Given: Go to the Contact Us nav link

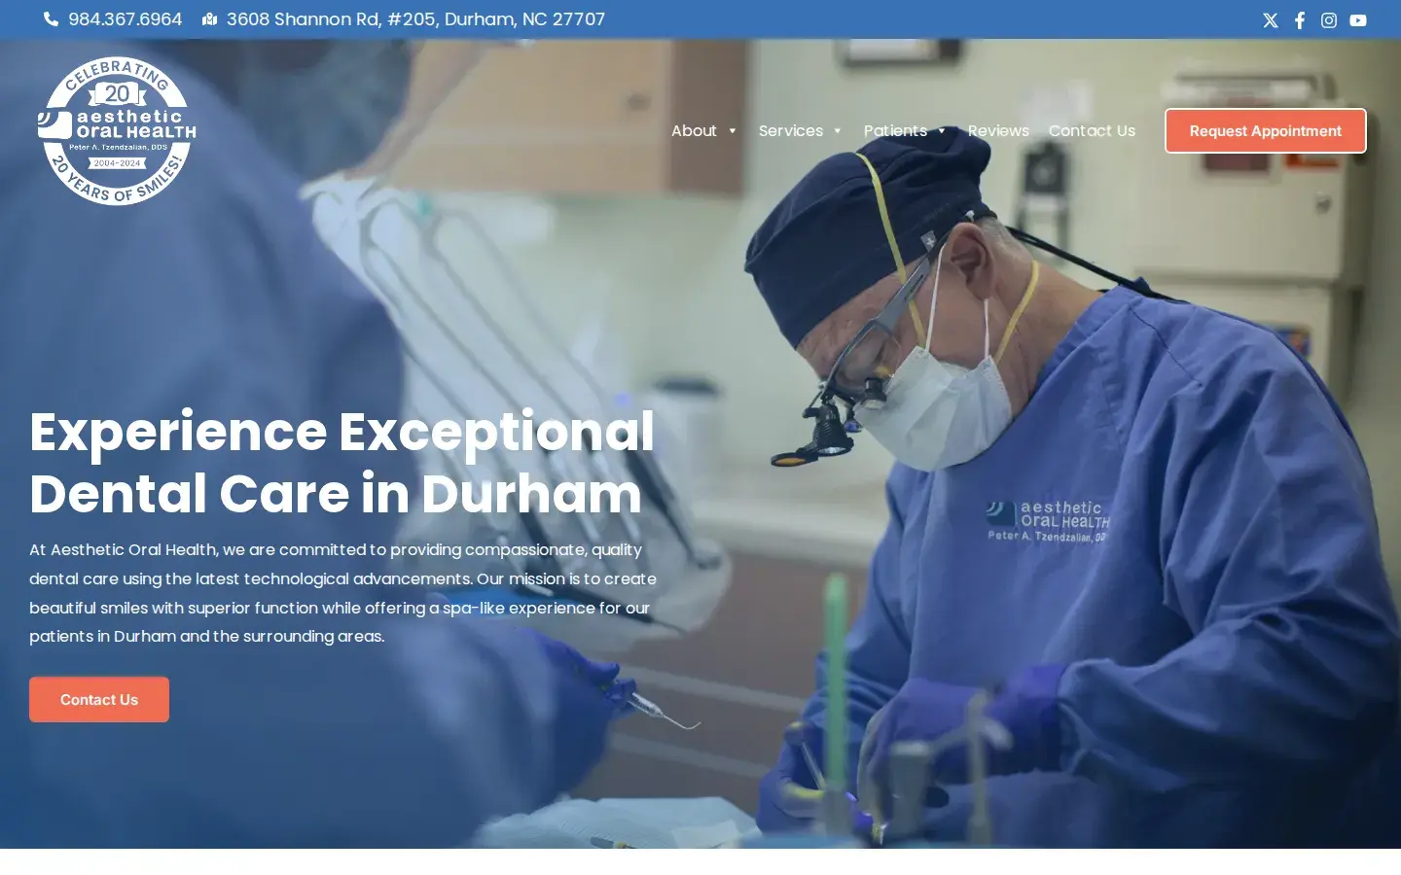Looking at the screenshot, I should [1092, 130].
